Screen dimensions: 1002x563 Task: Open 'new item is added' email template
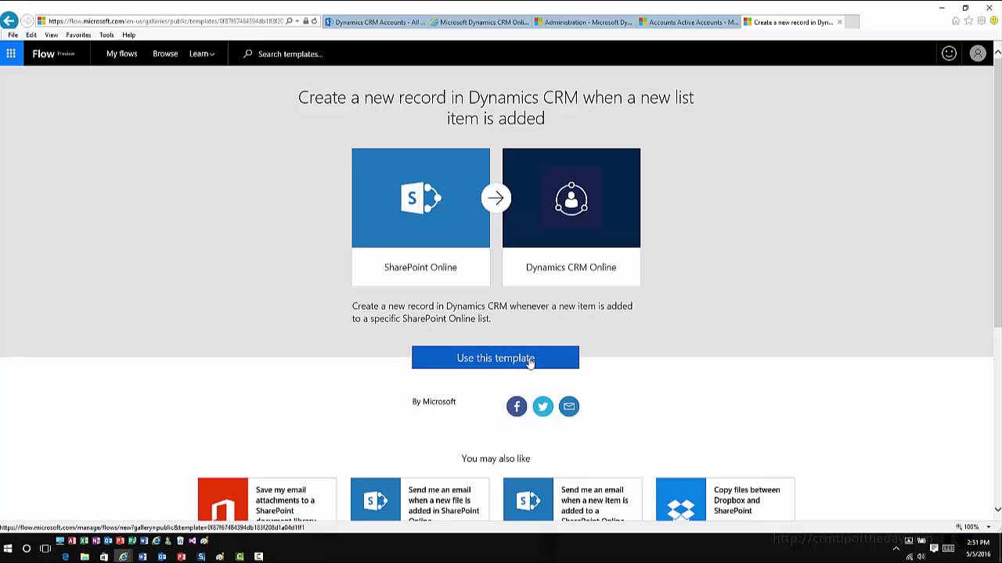(x=572, y=500)
